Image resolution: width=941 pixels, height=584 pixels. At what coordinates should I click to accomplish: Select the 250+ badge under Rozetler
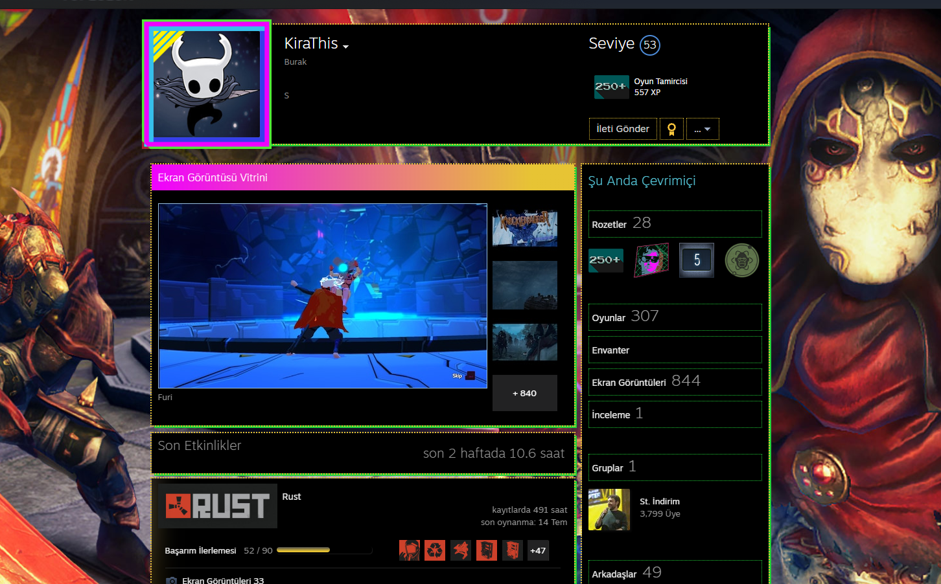click(x=606, y=260)
